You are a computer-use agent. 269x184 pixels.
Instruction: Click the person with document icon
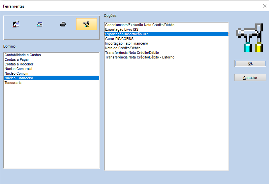[x=16, y=24]
